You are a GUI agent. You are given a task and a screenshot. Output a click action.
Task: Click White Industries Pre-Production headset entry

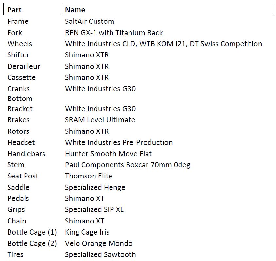point(119,142)
